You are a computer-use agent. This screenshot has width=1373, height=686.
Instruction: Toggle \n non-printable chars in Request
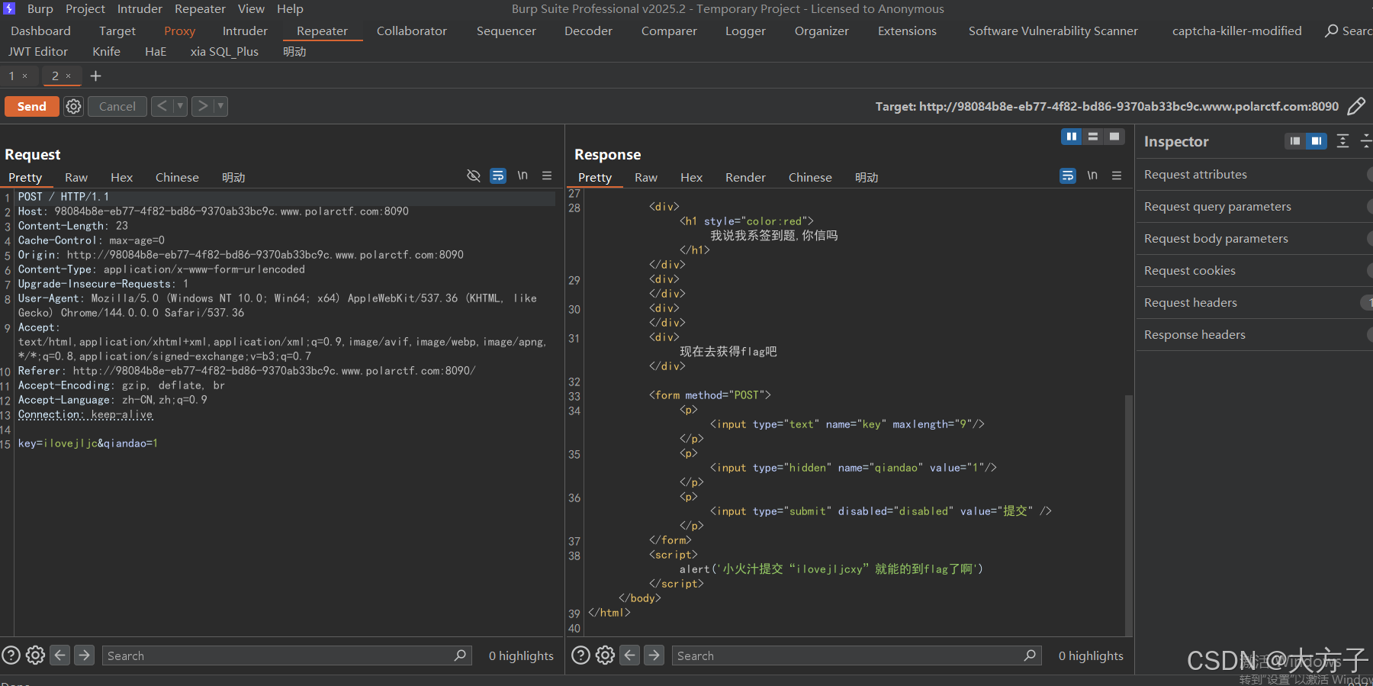pyautogui.click(x=523, y=176)
